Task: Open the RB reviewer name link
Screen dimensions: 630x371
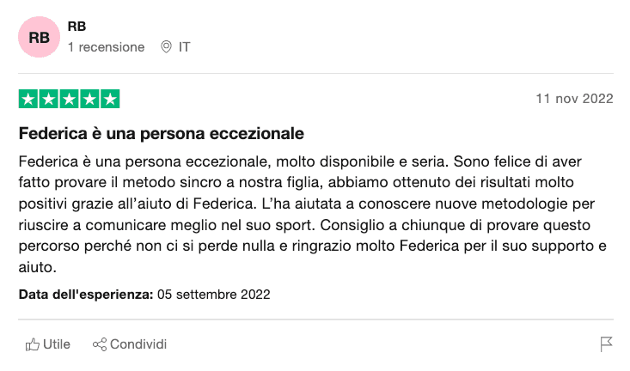Action: click(x=76, y=27)
